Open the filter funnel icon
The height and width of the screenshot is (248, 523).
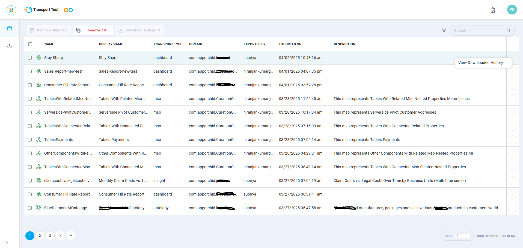[x=444, y=30]
